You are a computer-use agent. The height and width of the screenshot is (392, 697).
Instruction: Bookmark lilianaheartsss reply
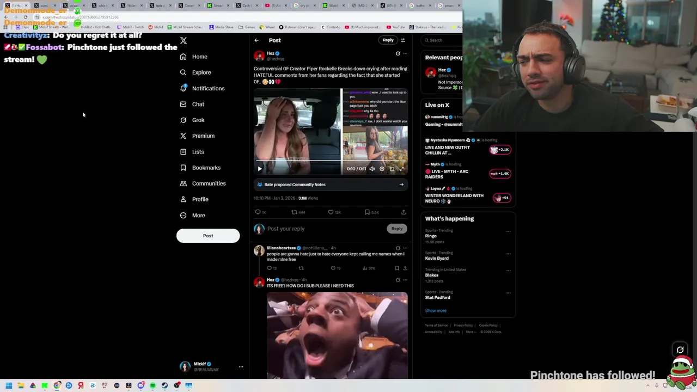point(397,268)
